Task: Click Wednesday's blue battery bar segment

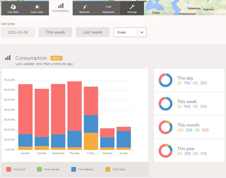Action: pos(58,141)
